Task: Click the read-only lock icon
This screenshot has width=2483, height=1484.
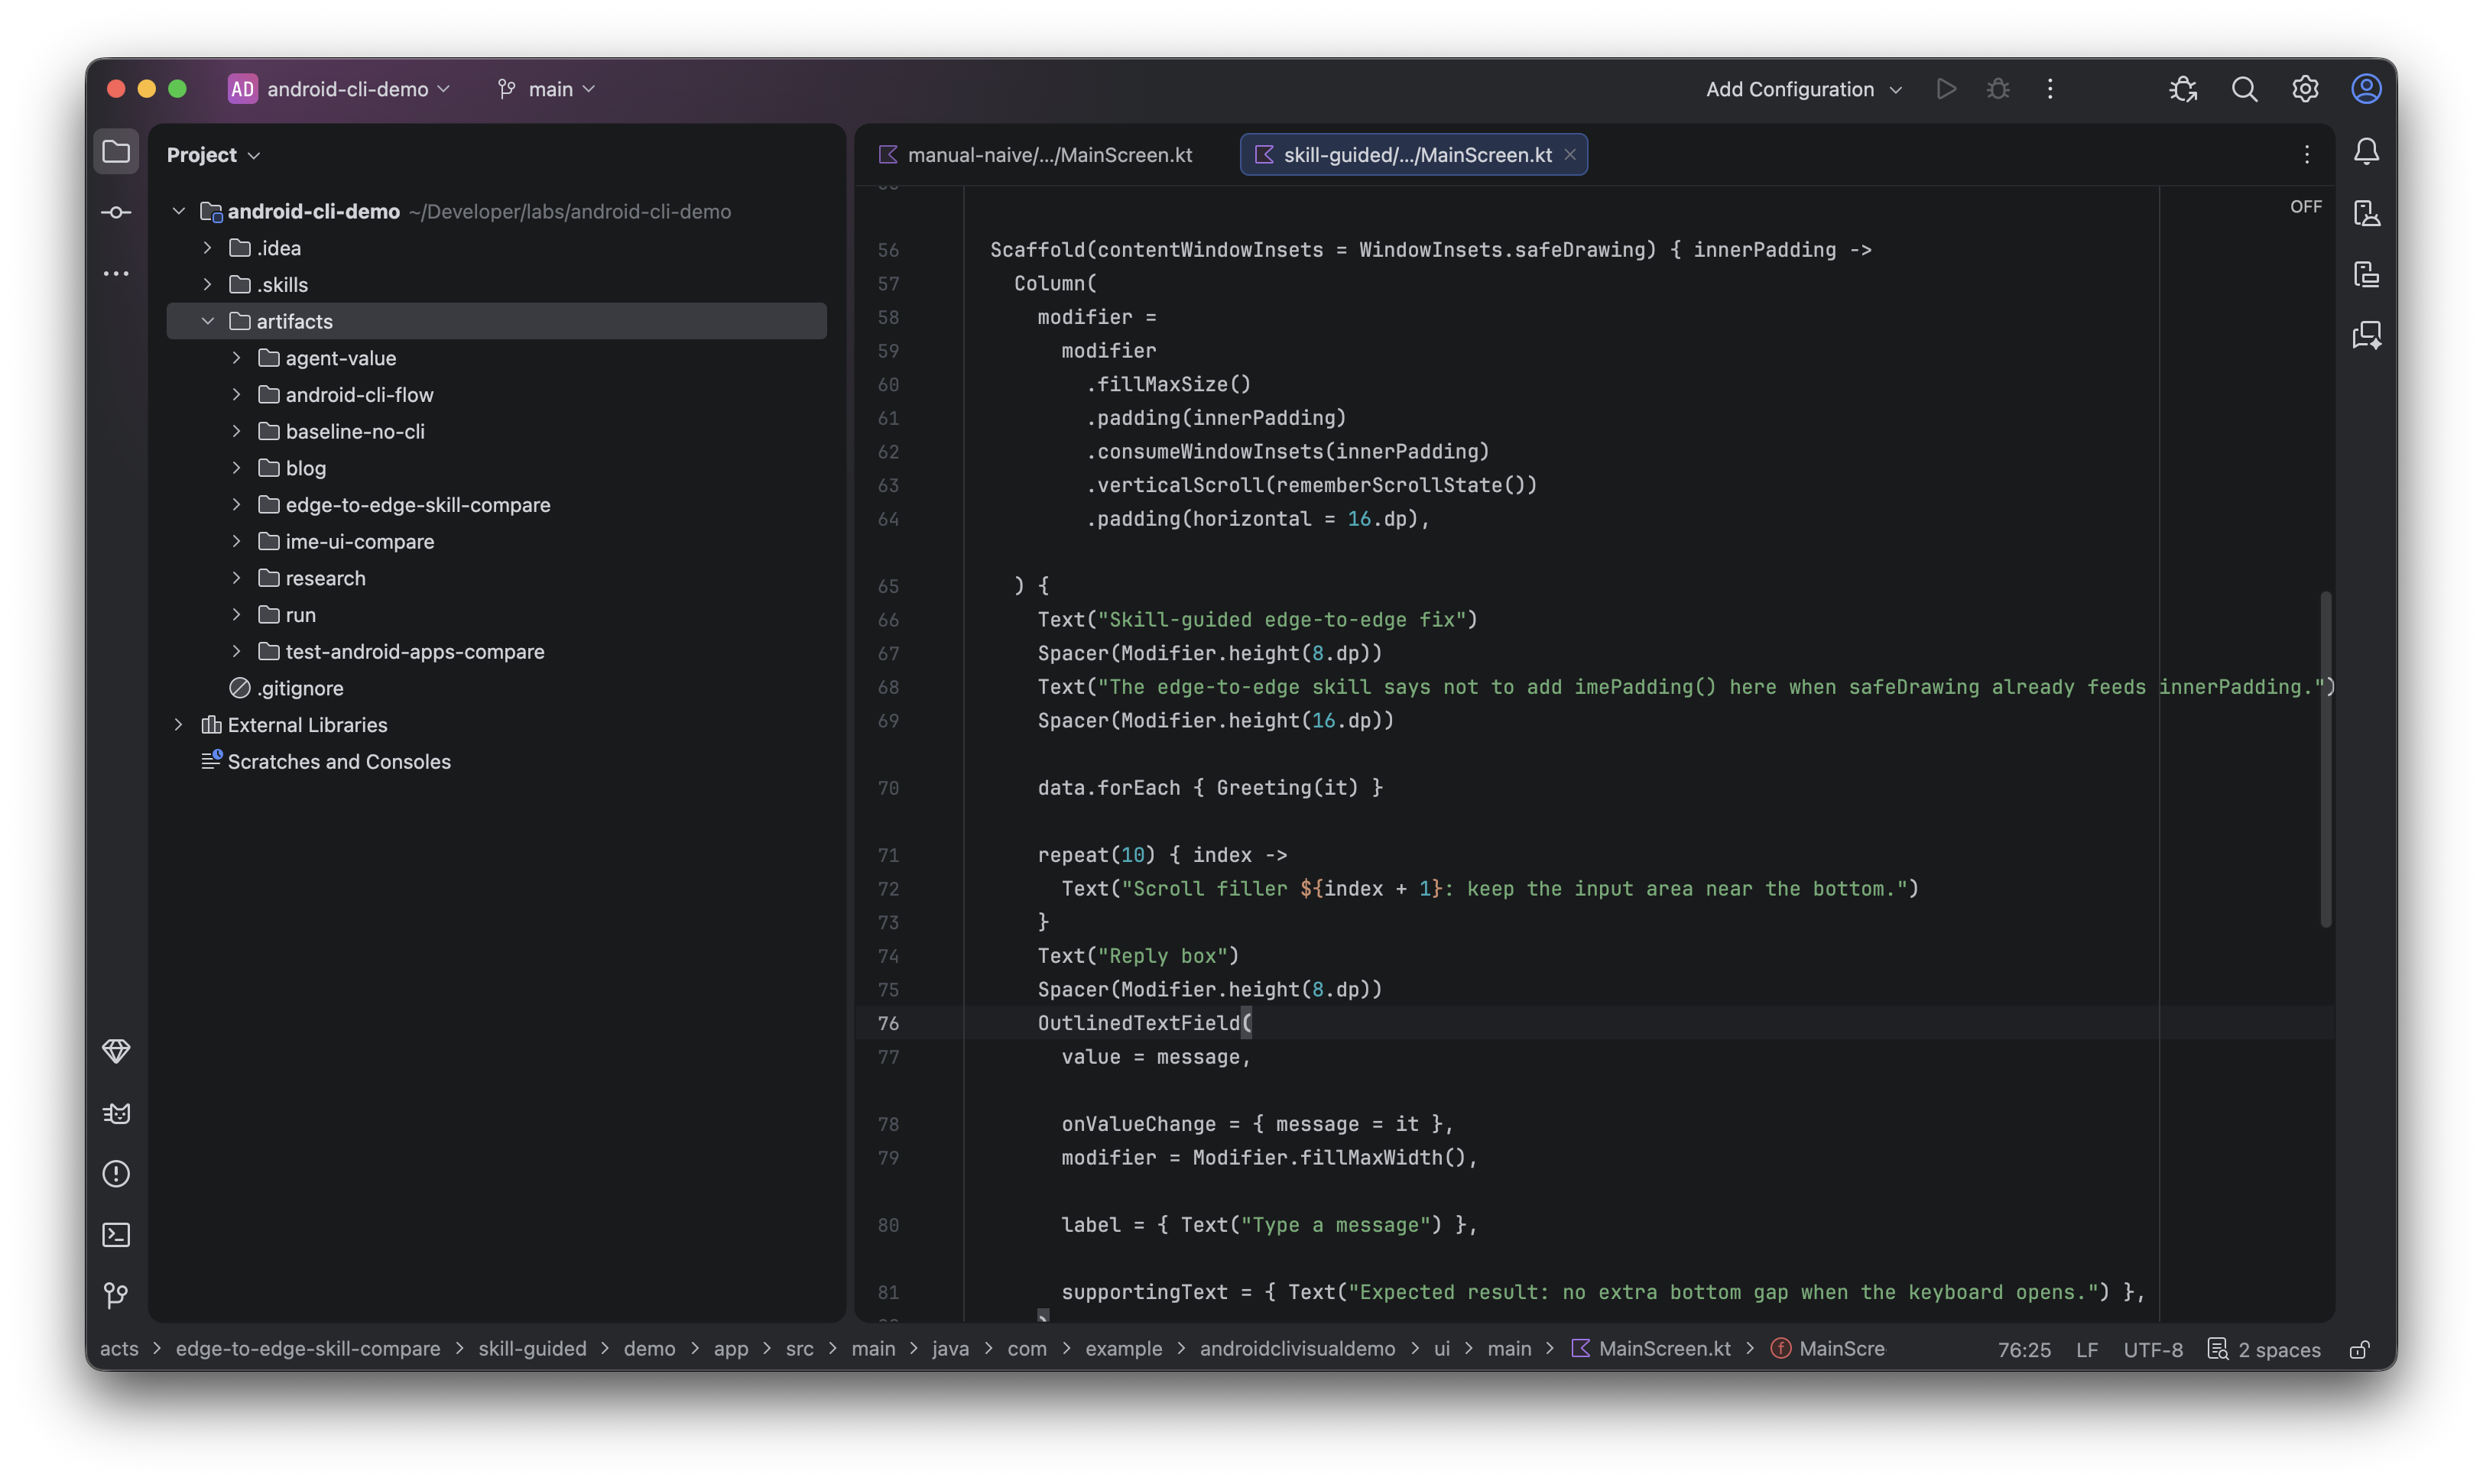Action: 2359,1349
